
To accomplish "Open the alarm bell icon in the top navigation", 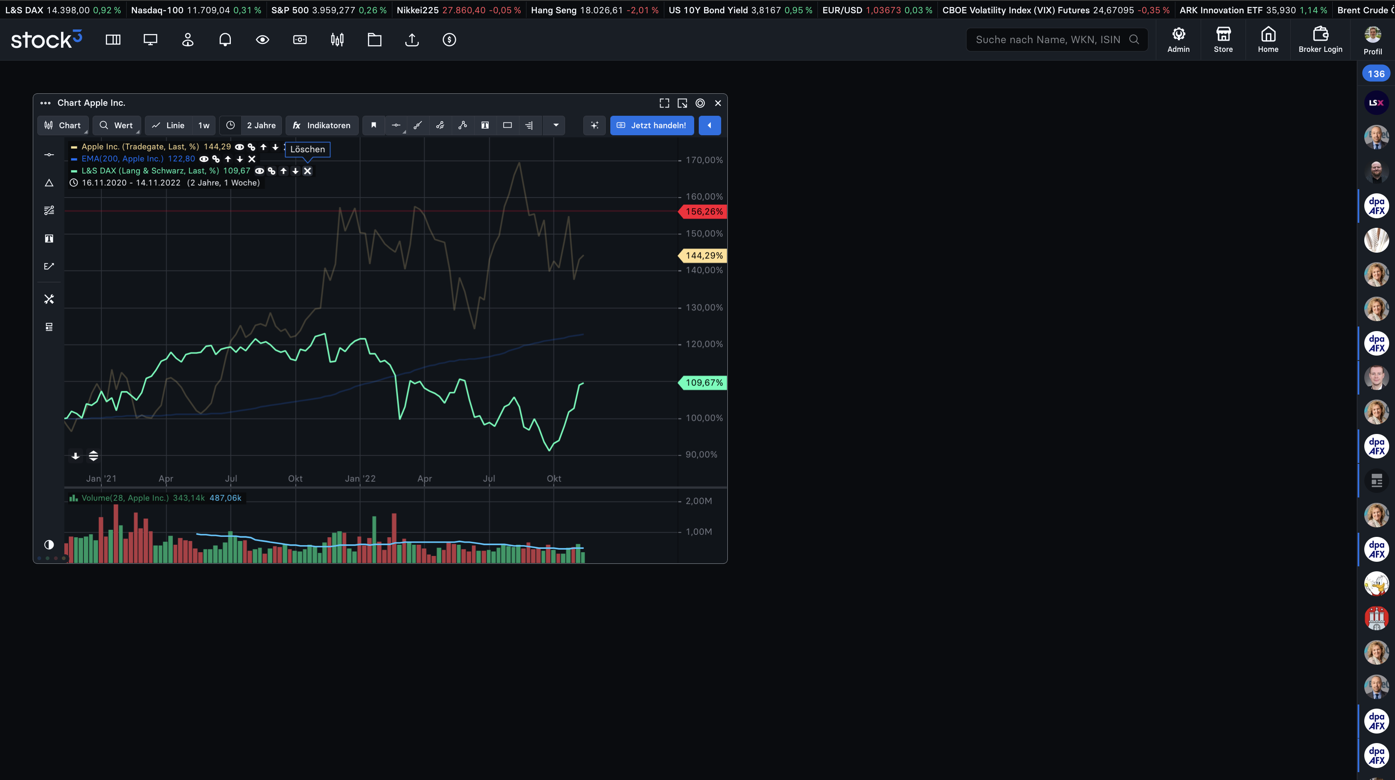I will click(225, 39).
